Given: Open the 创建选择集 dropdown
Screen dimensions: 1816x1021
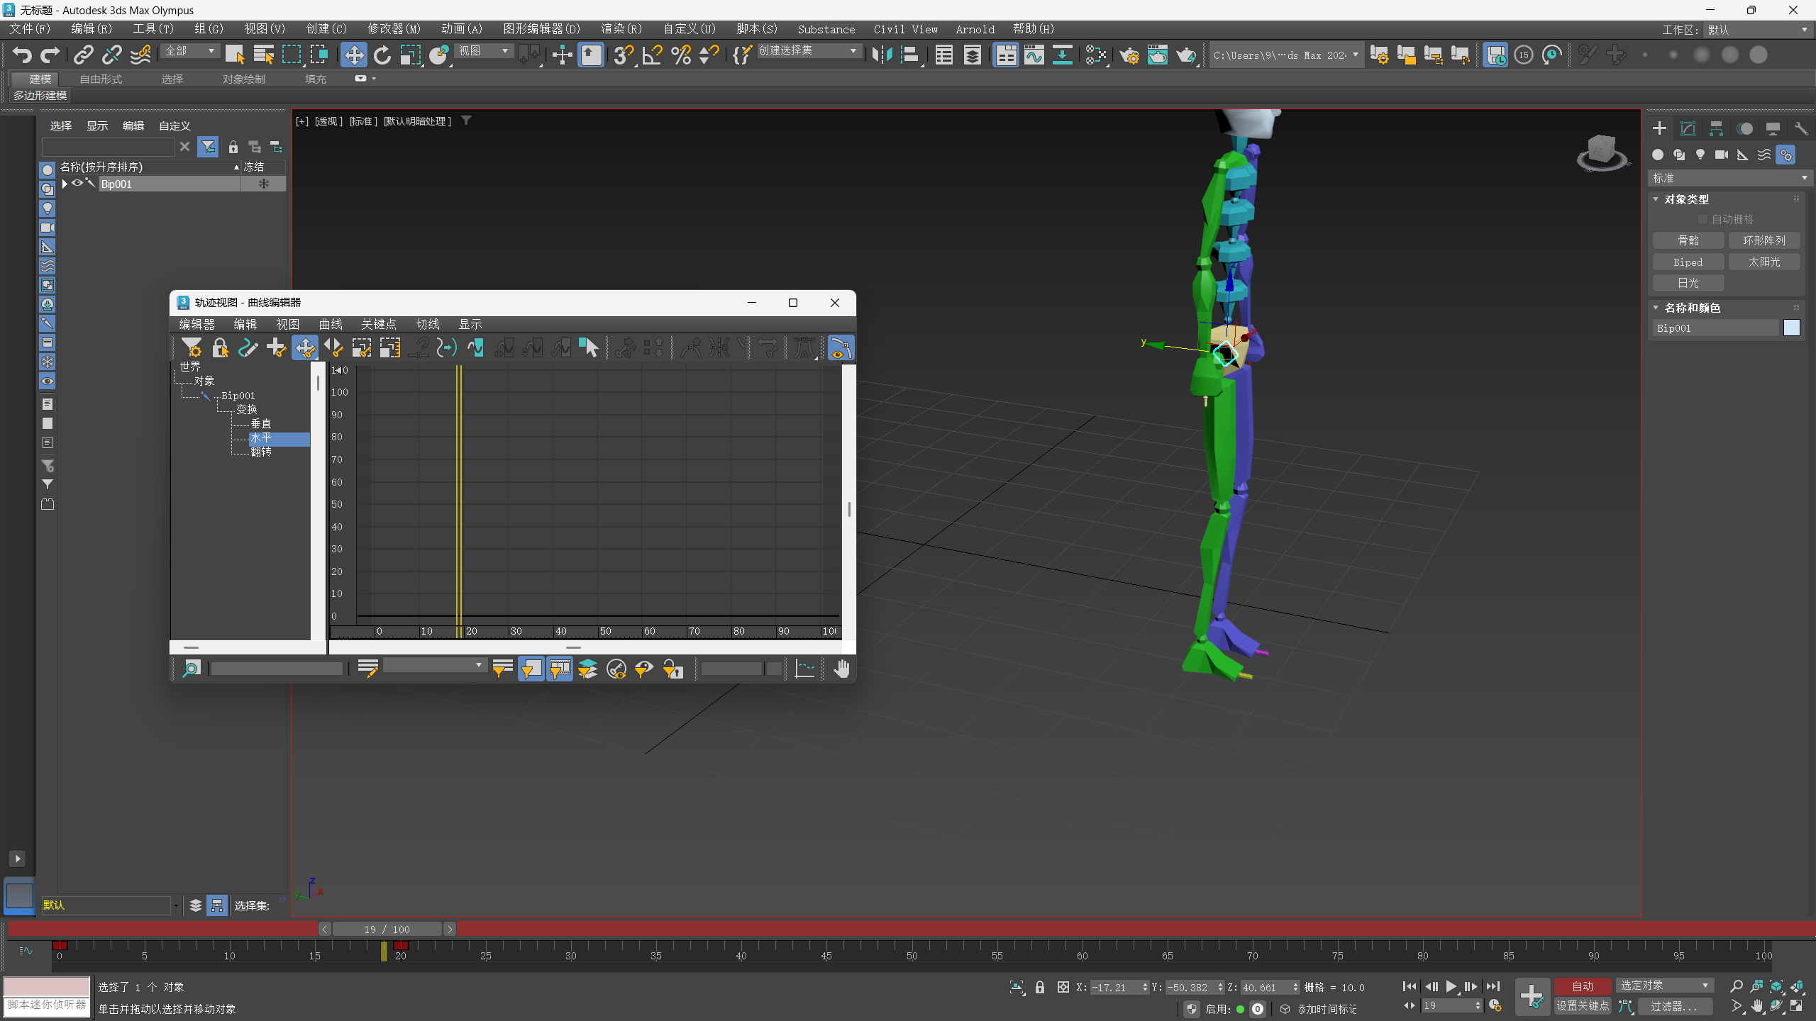Looking at the screenshot, I should pyautogui.click(x=809, y=51).
